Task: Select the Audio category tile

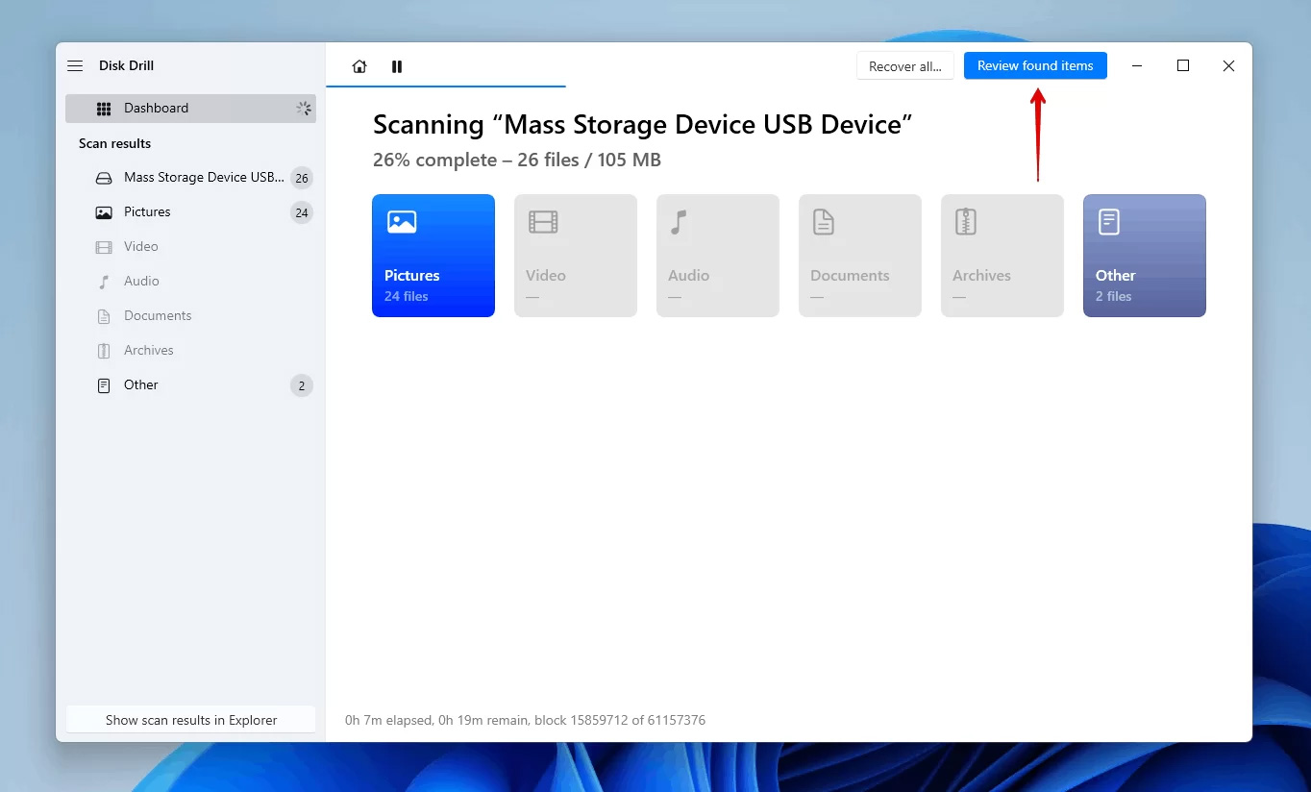Action: pyautogui.click(x=718, y=256)
